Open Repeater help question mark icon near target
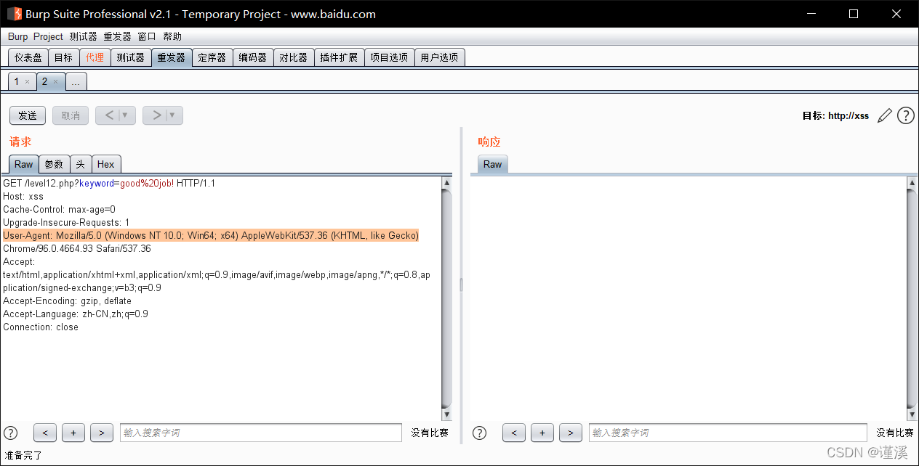919x466 pixels. click(x=905, y=115)
